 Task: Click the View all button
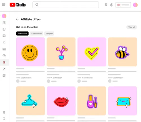click(x=132, y=27)
